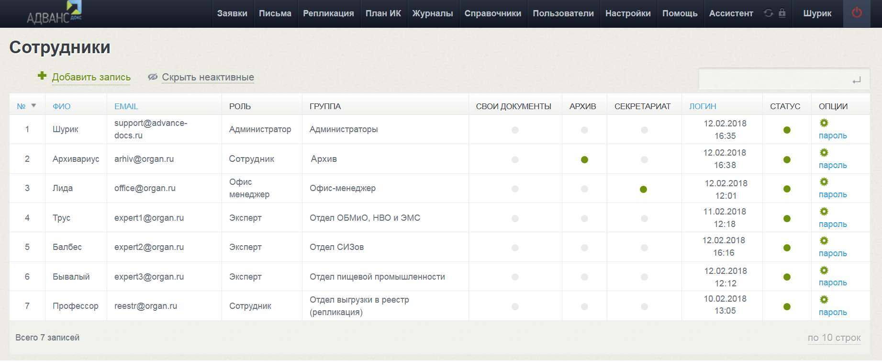Toggle the Секретариат indicator for Лида
The height and width of the screenshot is (362, 882).
pos(643,190)
